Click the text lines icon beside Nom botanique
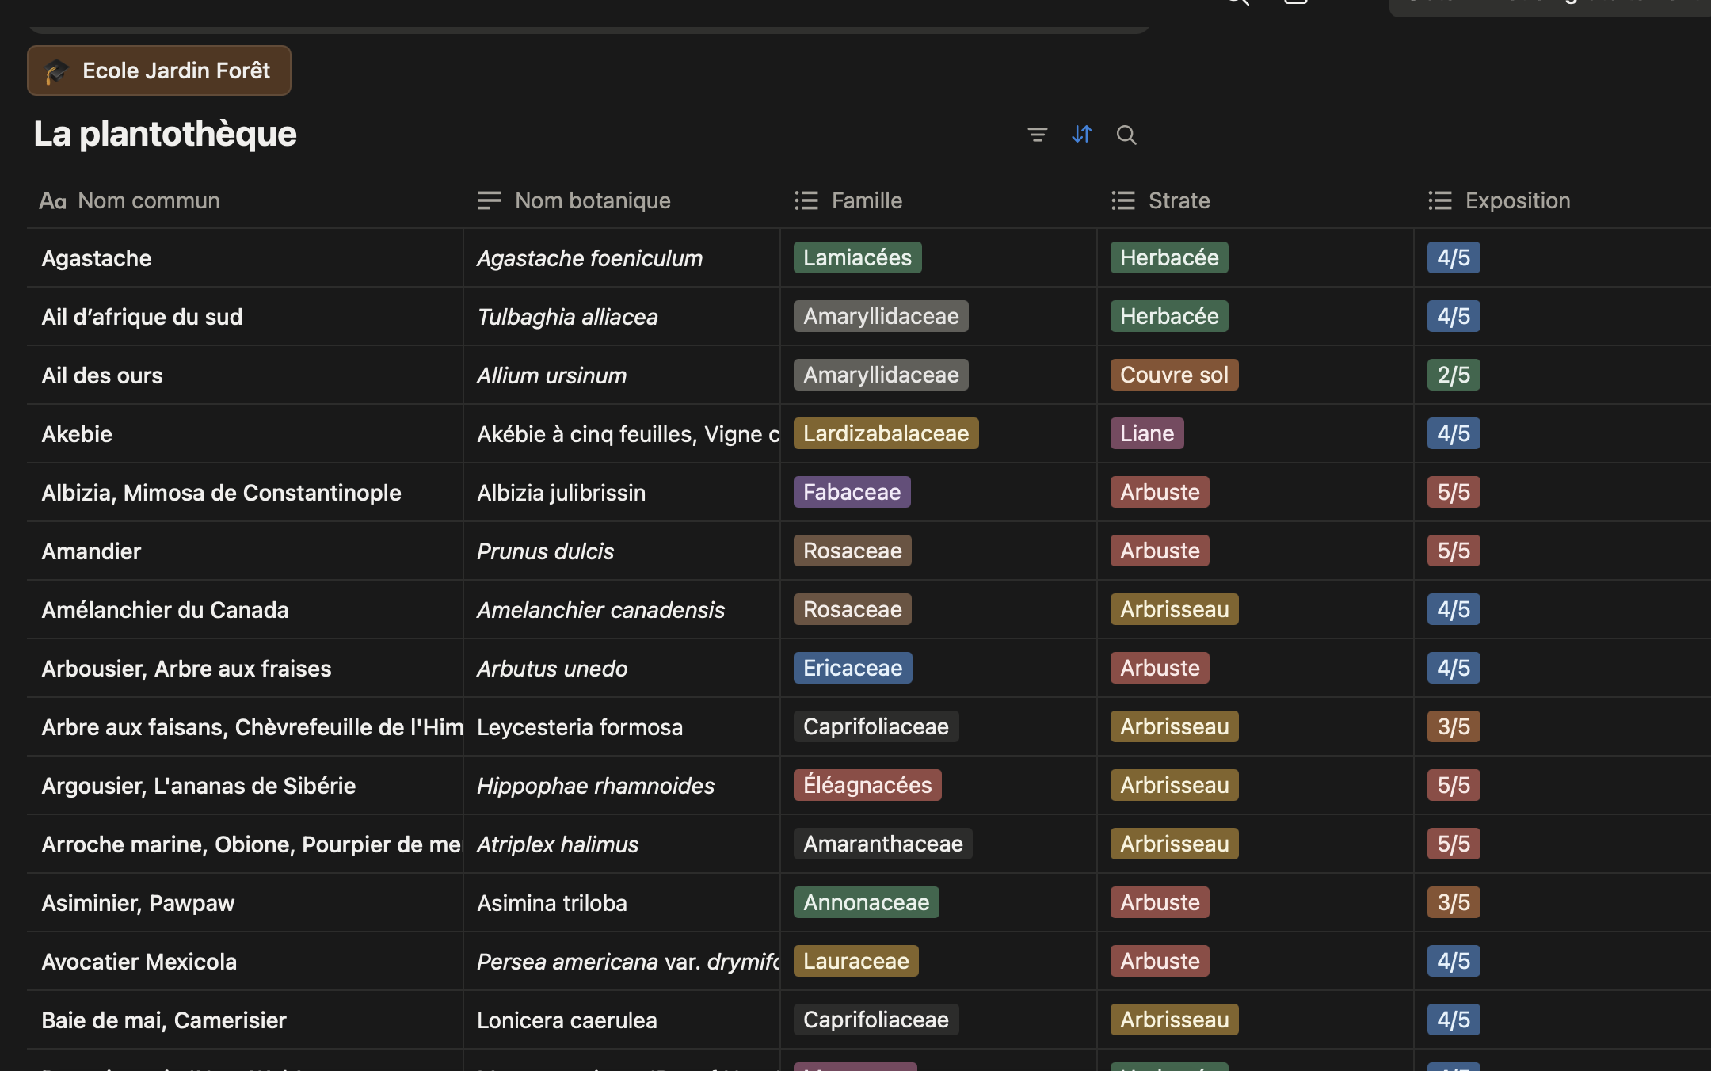Viewport: 1711px width, 1071px height. 490,201
